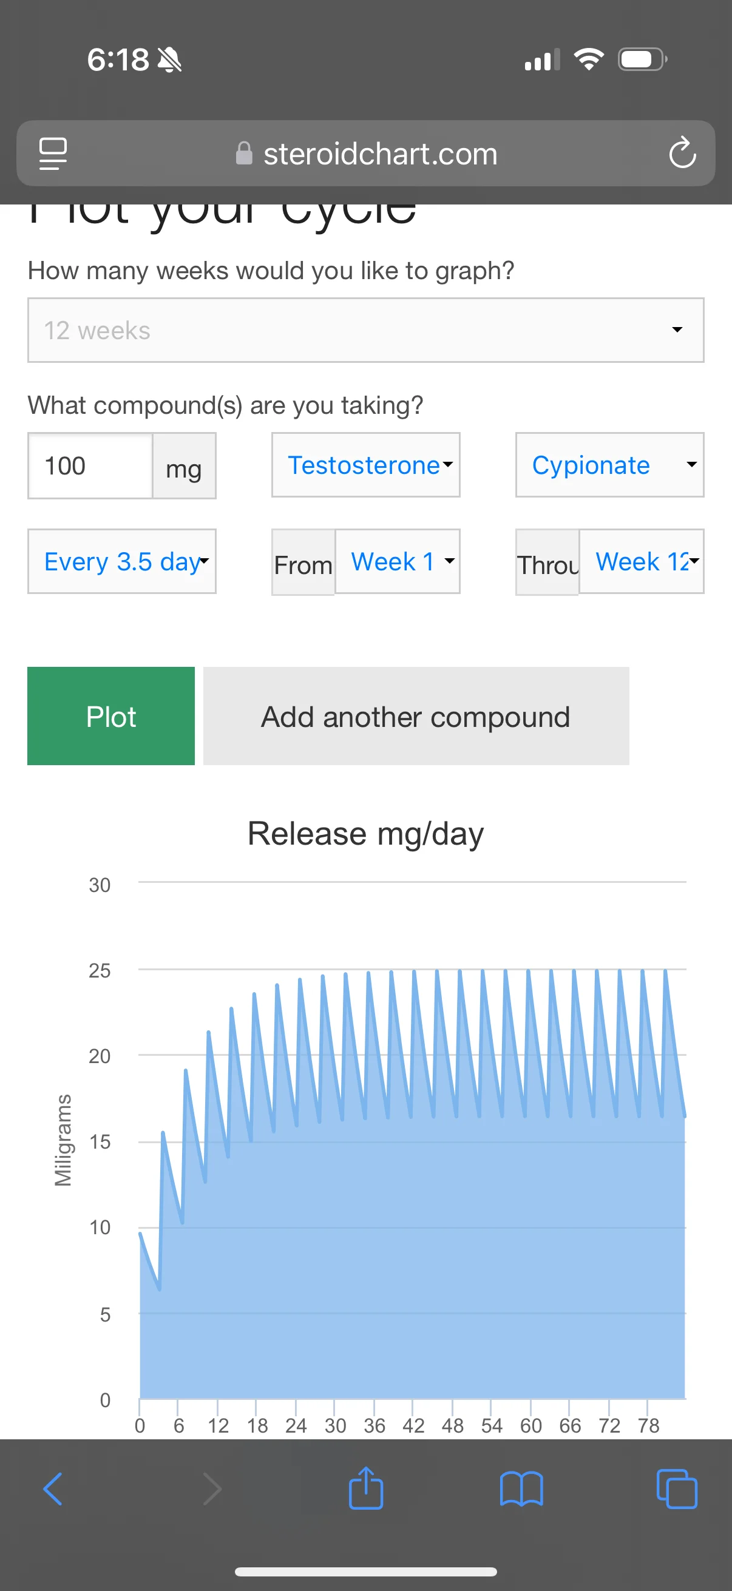Tap the first peak at chart start
This screenshot has height=1591, width=732.
(x=141, y=1234)
